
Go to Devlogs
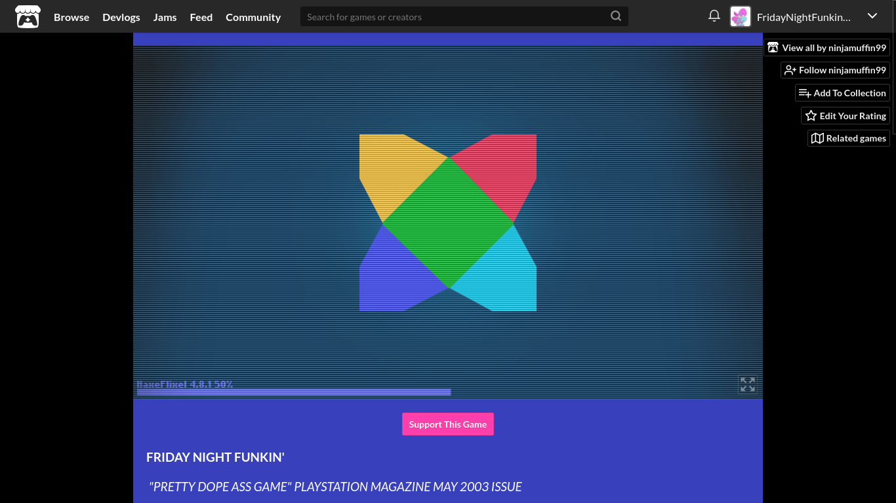pos(121,17)
